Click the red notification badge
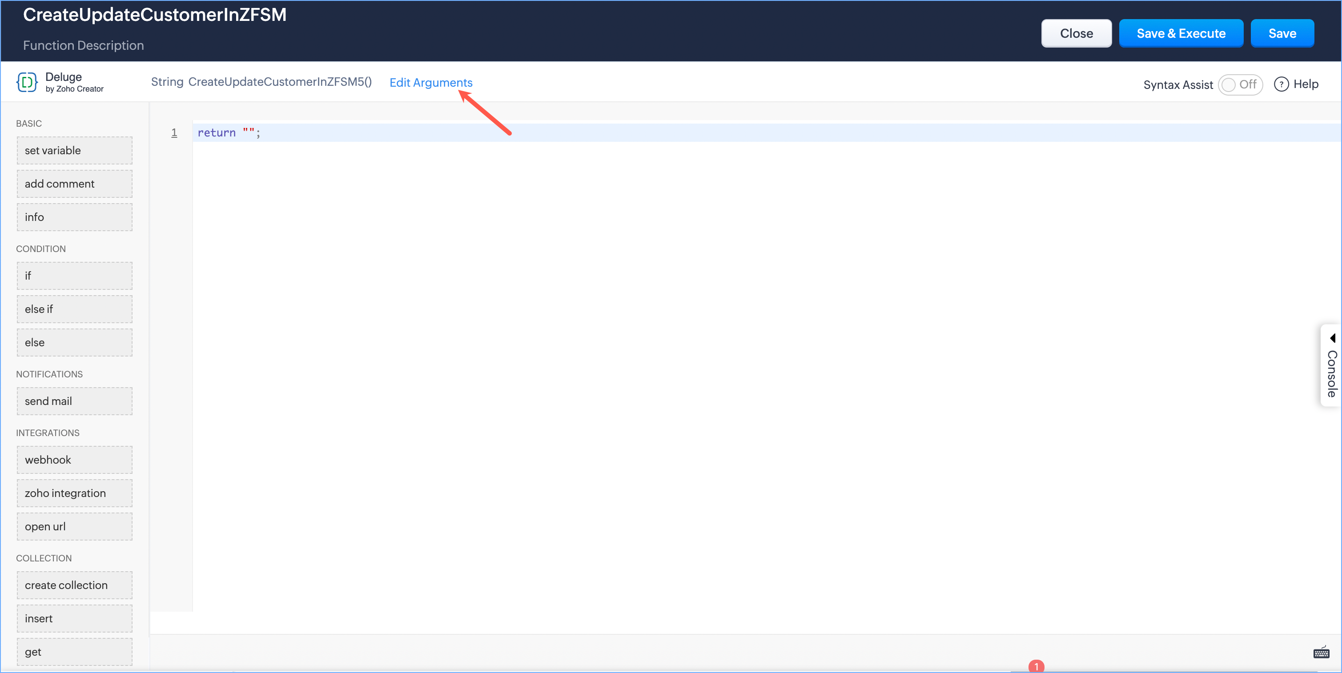This screenshot has width=1342, height=673. (1036, 666)
